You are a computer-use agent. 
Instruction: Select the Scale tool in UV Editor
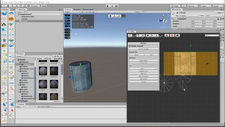[x=143, y=35]
